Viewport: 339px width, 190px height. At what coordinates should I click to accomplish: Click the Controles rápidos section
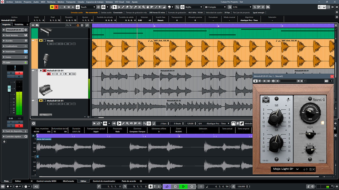click(15, 137)
